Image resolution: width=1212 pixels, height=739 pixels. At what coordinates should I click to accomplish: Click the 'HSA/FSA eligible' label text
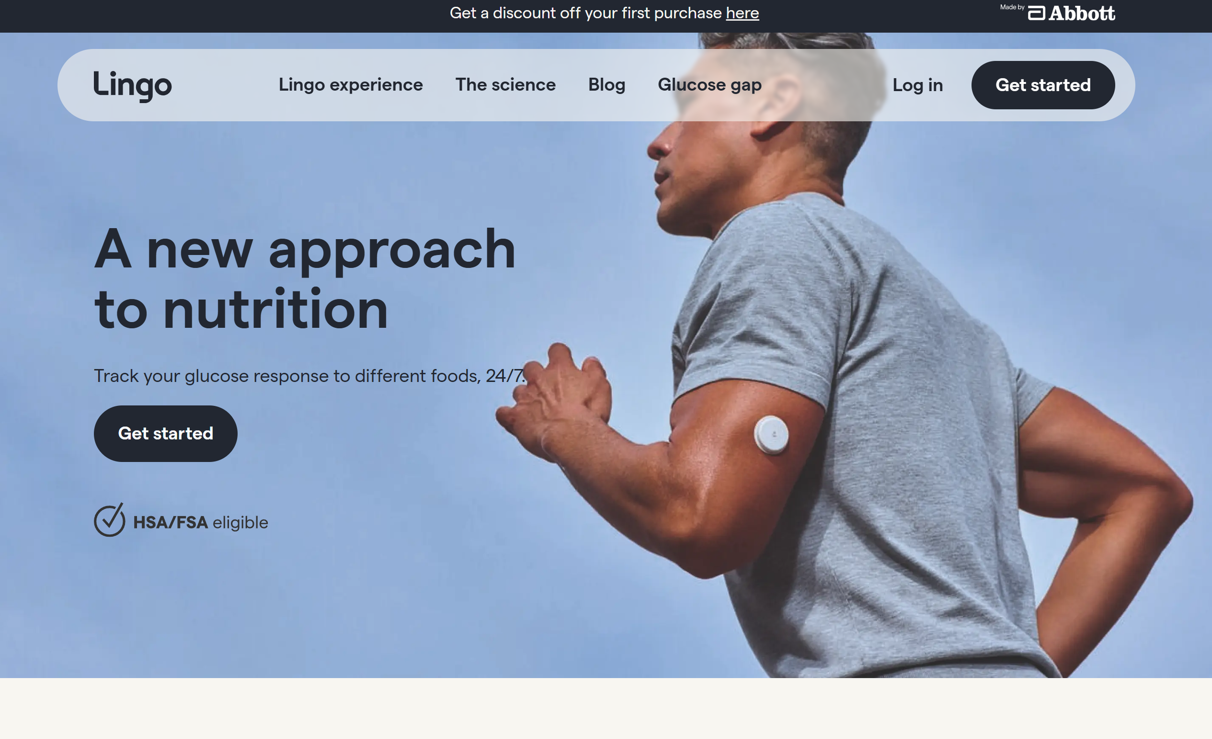coord(201,523)
